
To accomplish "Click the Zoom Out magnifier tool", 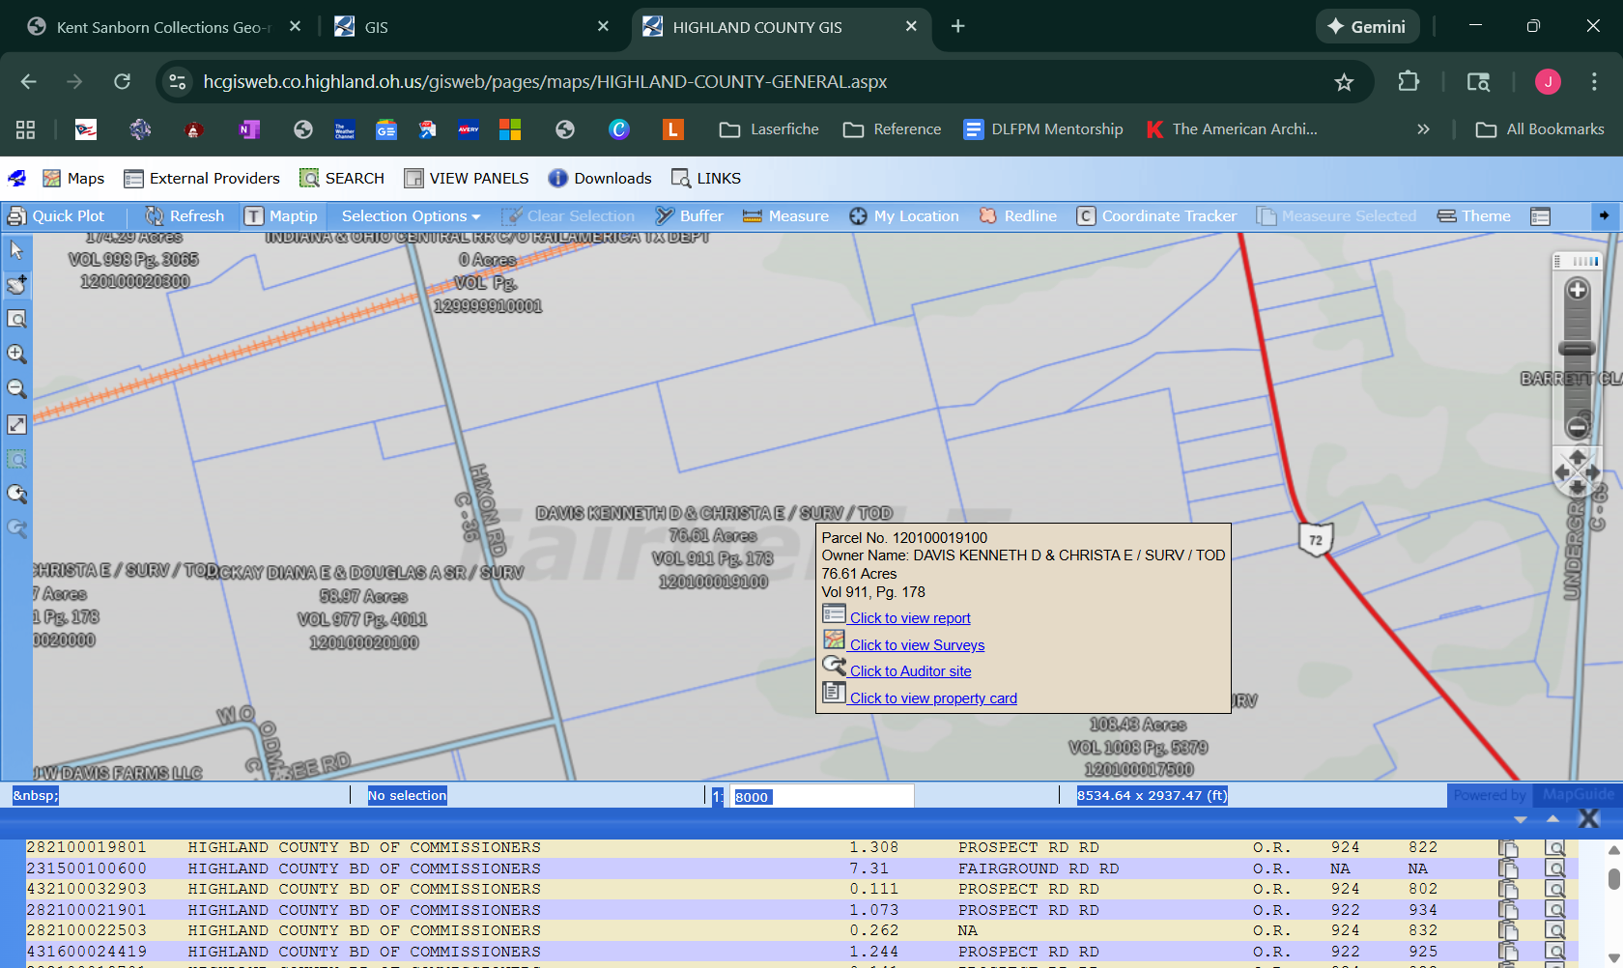I will pos(16,389).
